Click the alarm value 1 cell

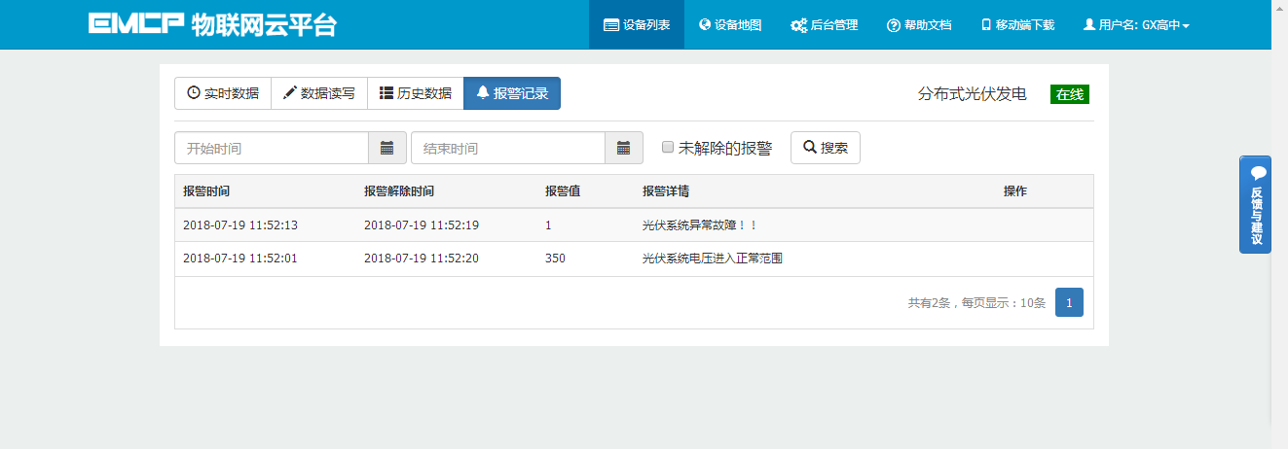[x=548, y=225]
